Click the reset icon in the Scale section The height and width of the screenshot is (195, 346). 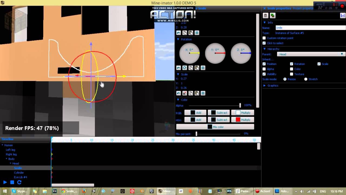point(178,93)
